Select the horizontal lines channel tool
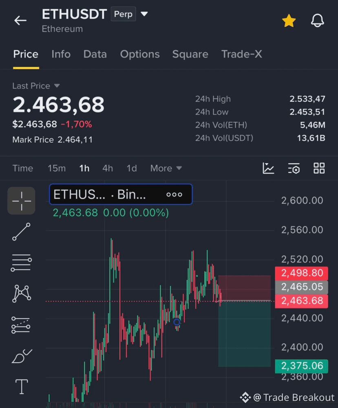338x408 pixels. click(x=21, y=263)
